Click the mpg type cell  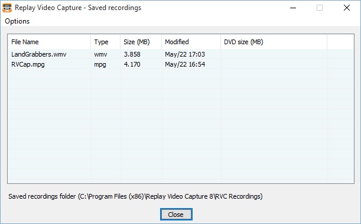(x=100, y=65)
